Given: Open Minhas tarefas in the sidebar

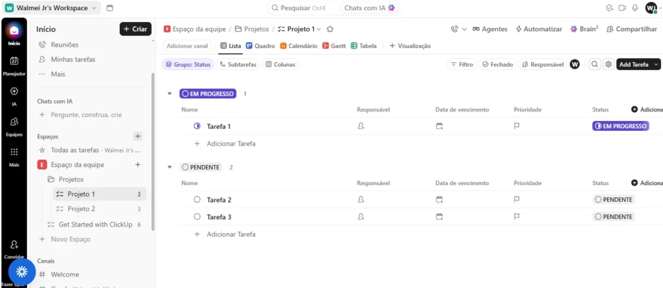Looking at the screenshot, I should [x=73, y=59].
